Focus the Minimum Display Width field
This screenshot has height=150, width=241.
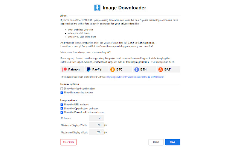pos(96,125)
